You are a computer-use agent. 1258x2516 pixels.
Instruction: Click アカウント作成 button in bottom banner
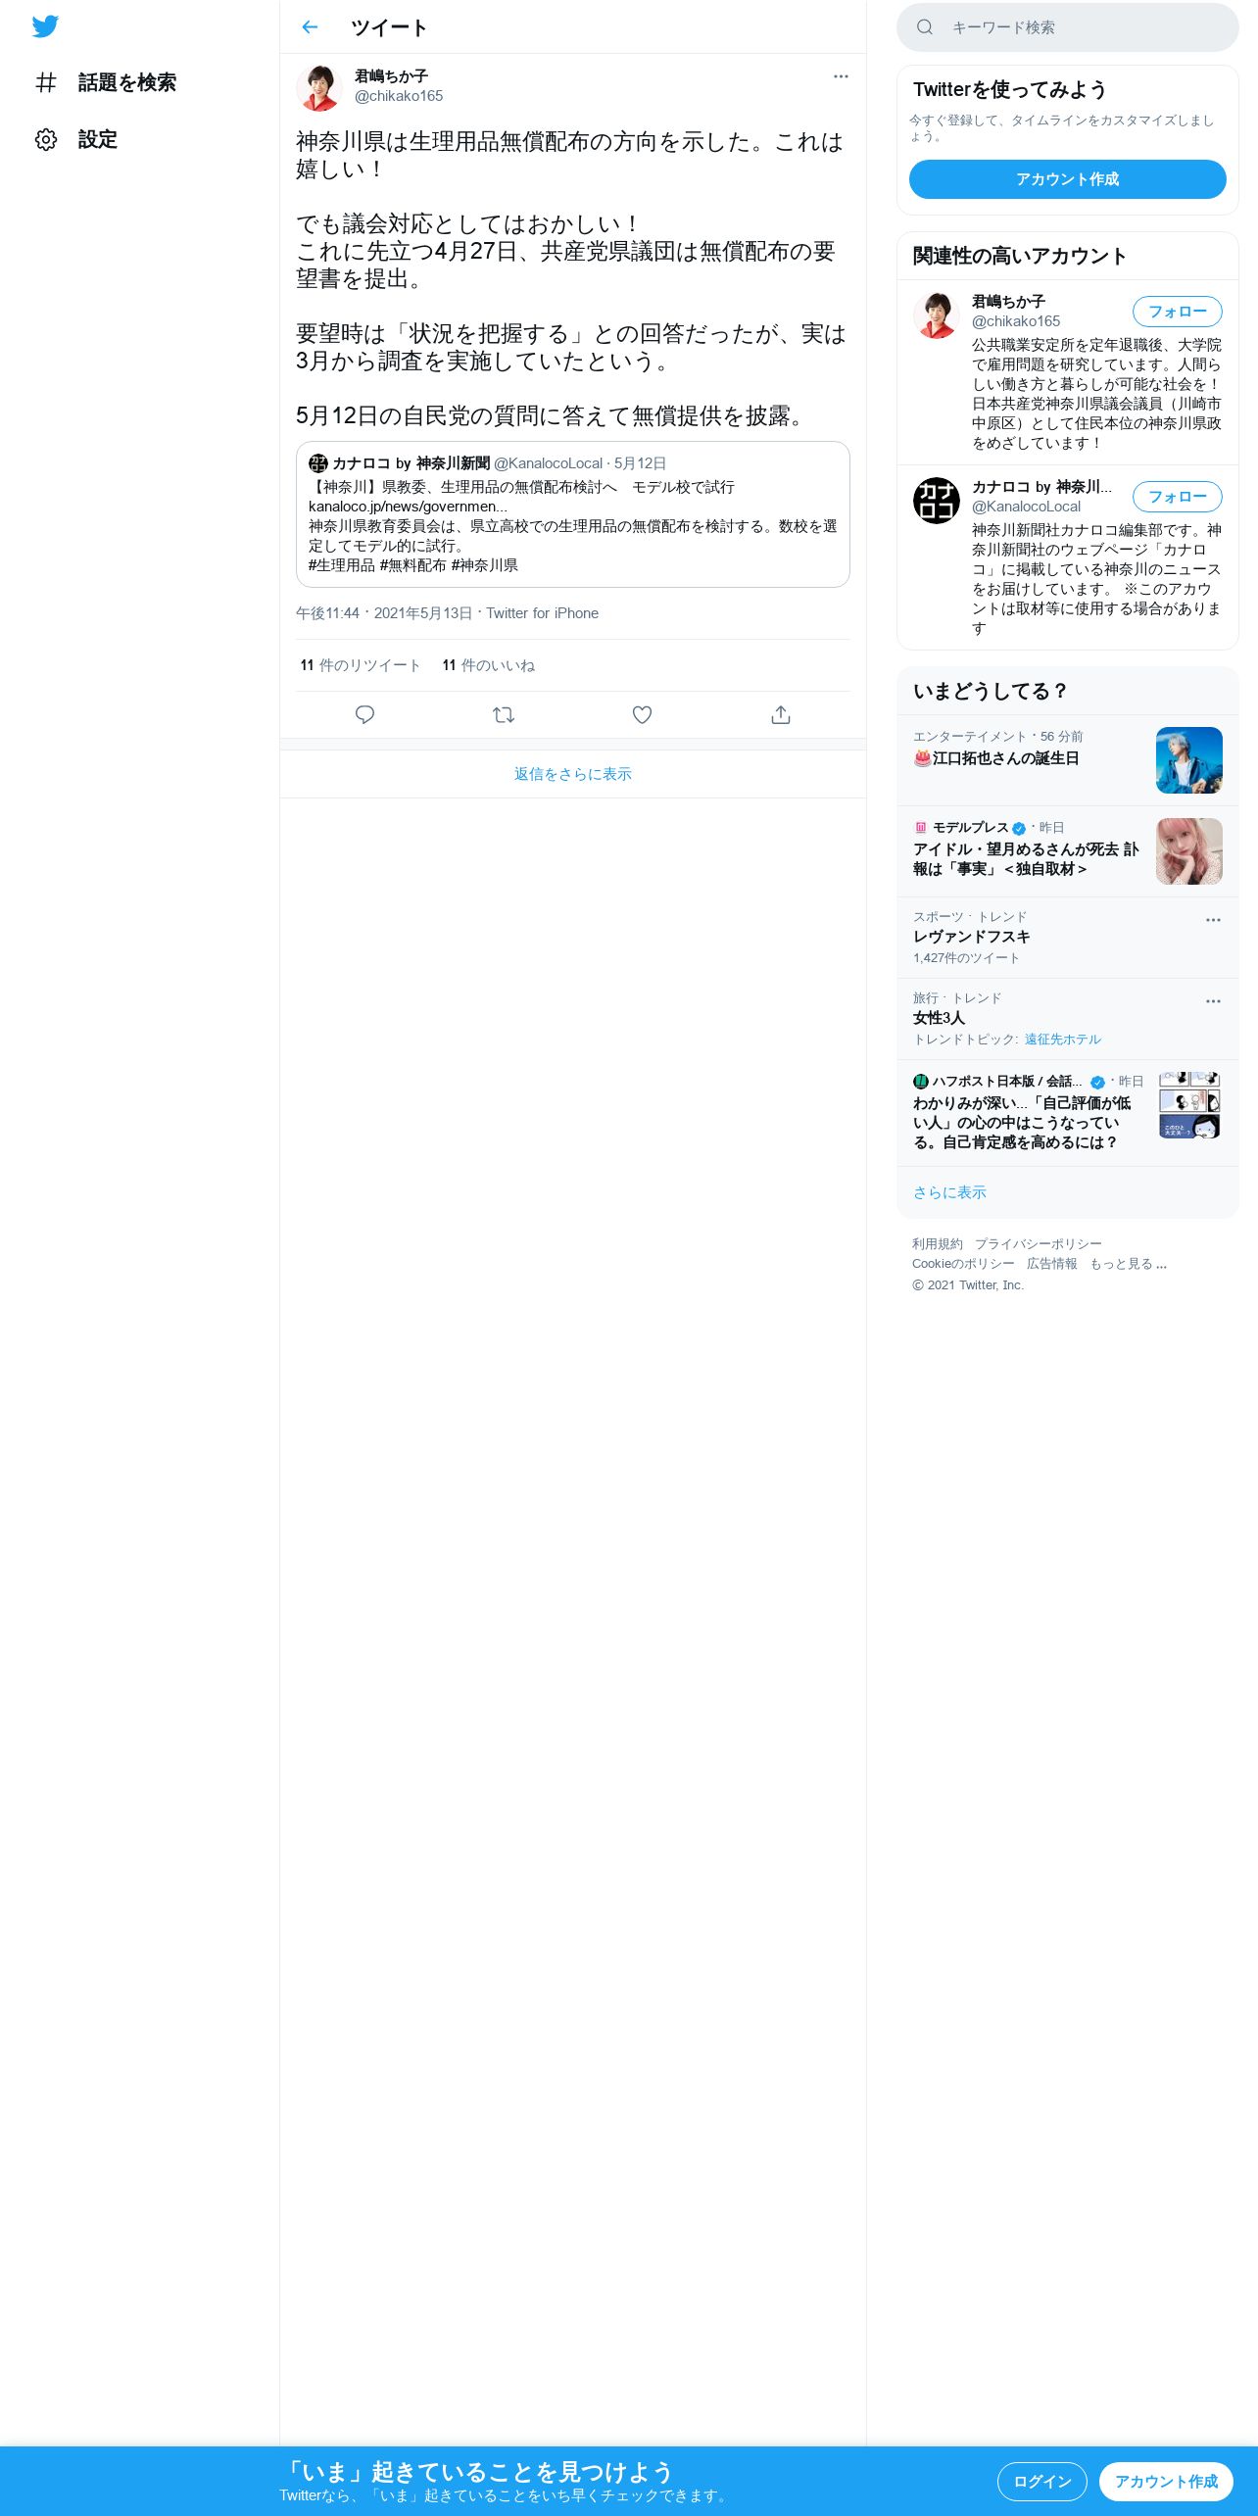[1166, 2482]
